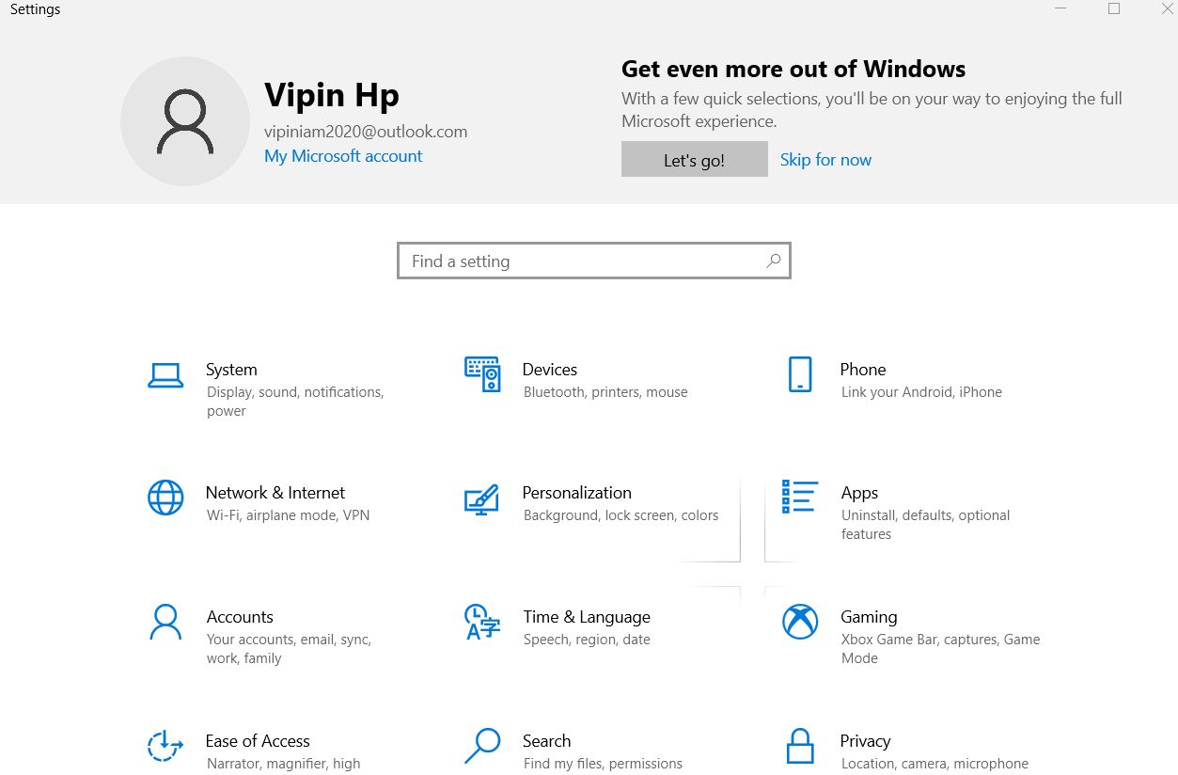Select the Search magnifier category icon
This screenshot has width=1178, height=775.
pos(482,746)
